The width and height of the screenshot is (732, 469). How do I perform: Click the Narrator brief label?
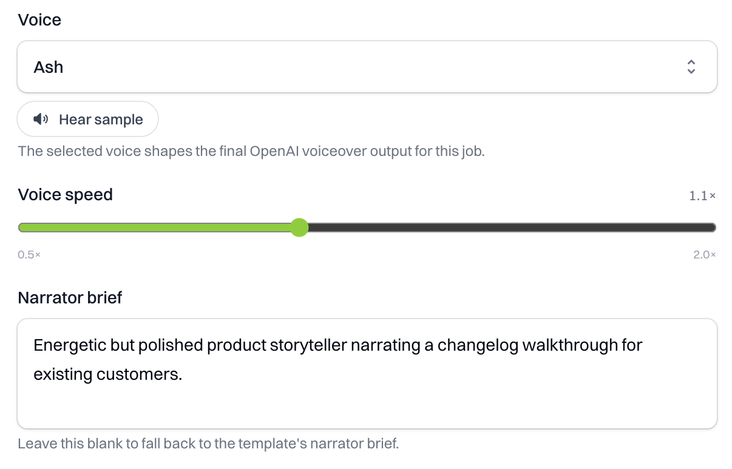[x=70, y=298]
